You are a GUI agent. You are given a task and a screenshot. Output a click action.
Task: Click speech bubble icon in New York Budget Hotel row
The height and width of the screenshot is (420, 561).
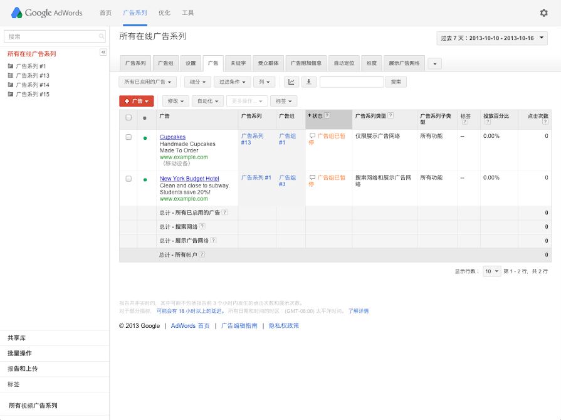pos(313,178)
